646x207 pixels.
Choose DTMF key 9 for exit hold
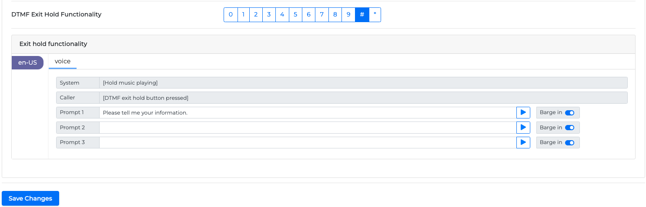(x=348, y=15)
